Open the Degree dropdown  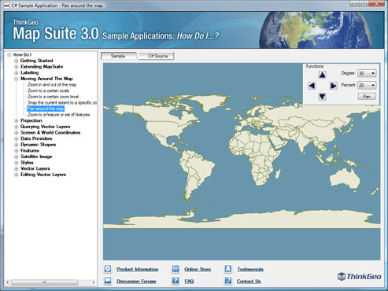tap(373, 73)
